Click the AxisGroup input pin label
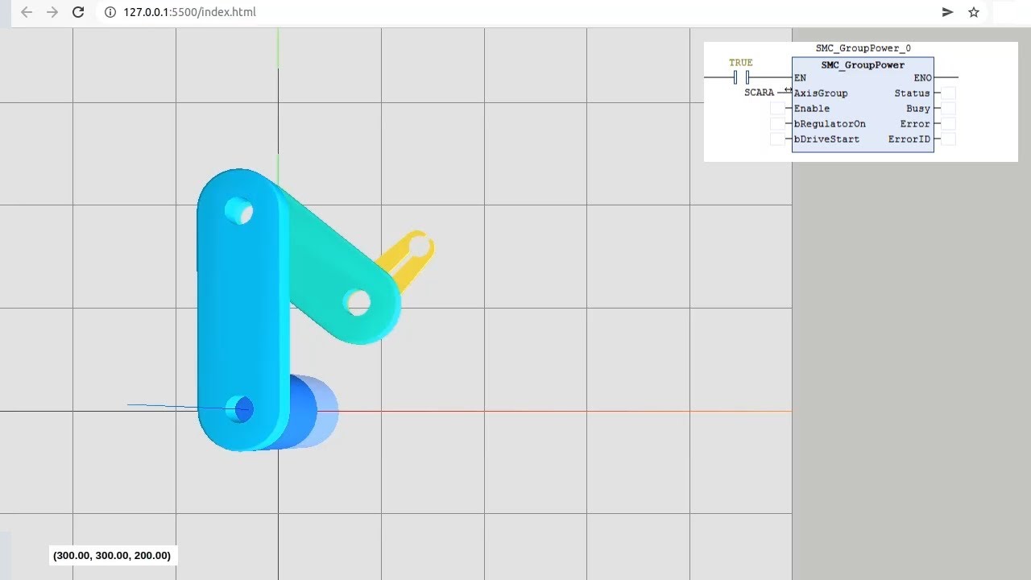The height and width of the screenshot is (580, 1031). click(821, 93)
